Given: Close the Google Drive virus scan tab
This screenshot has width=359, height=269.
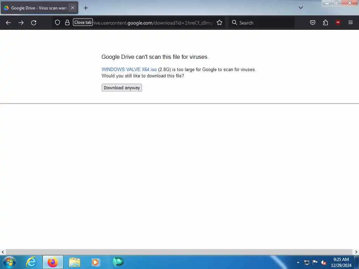Looking at the screenshot, I should (x=73, y=8).
